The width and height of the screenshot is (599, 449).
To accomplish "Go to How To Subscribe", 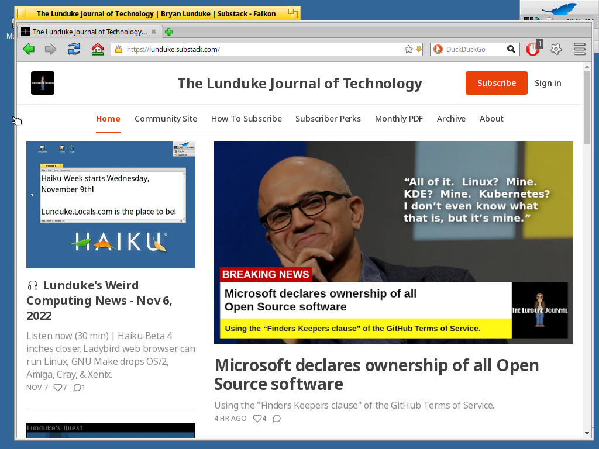I will (x=246, y=119).
